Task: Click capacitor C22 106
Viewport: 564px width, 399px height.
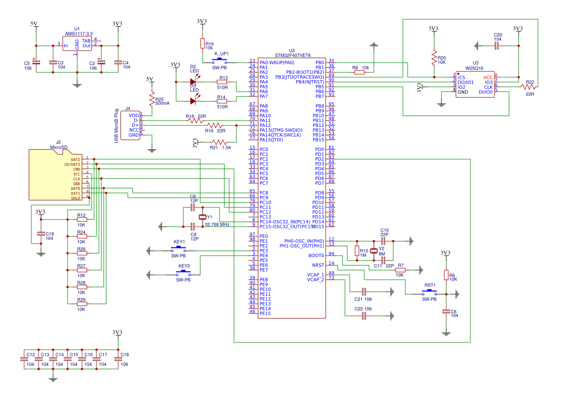Action: (364, 316)
